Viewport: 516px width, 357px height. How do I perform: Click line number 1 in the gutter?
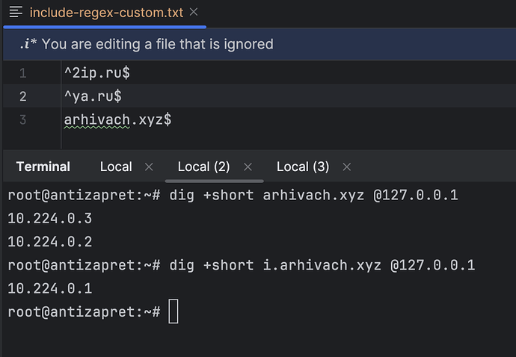22,73
